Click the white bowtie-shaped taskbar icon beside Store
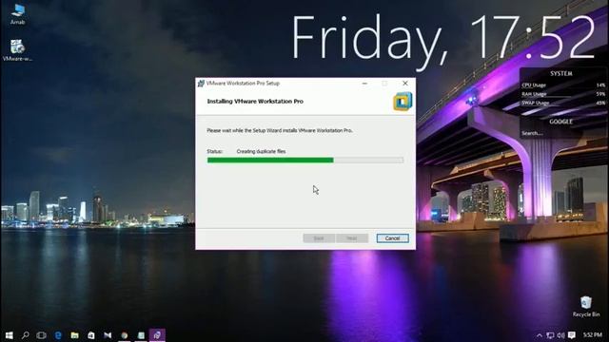Image resolution: width=609 pixels, height=342 pixels. pos(108,335)
